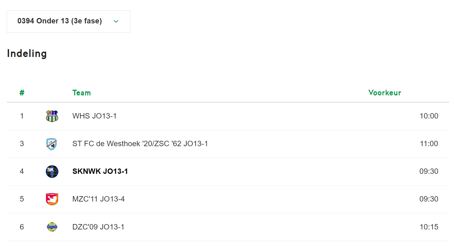The image size is (454, 248).
Task: Click the FC de Westhoek club logo
Action: [x=52, y=144]
